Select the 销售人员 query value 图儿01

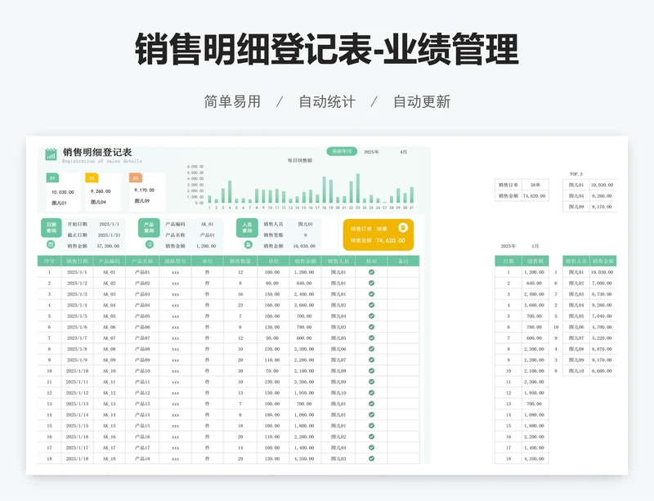coord(305,224)
